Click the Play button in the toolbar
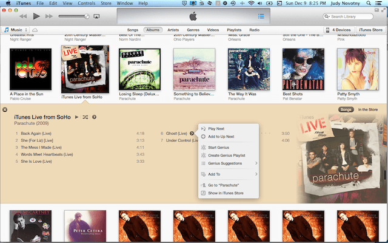This screenshot has height=243, width=388. (36, 16)
